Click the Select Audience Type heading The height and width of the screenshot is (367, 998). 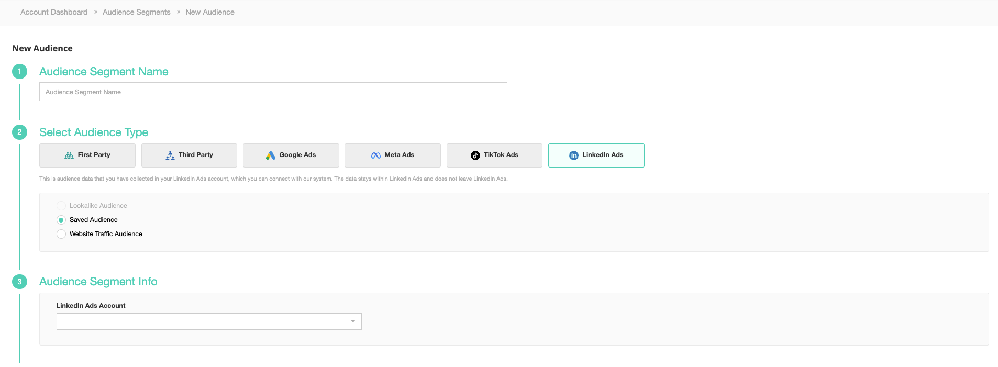coord(94,132)
